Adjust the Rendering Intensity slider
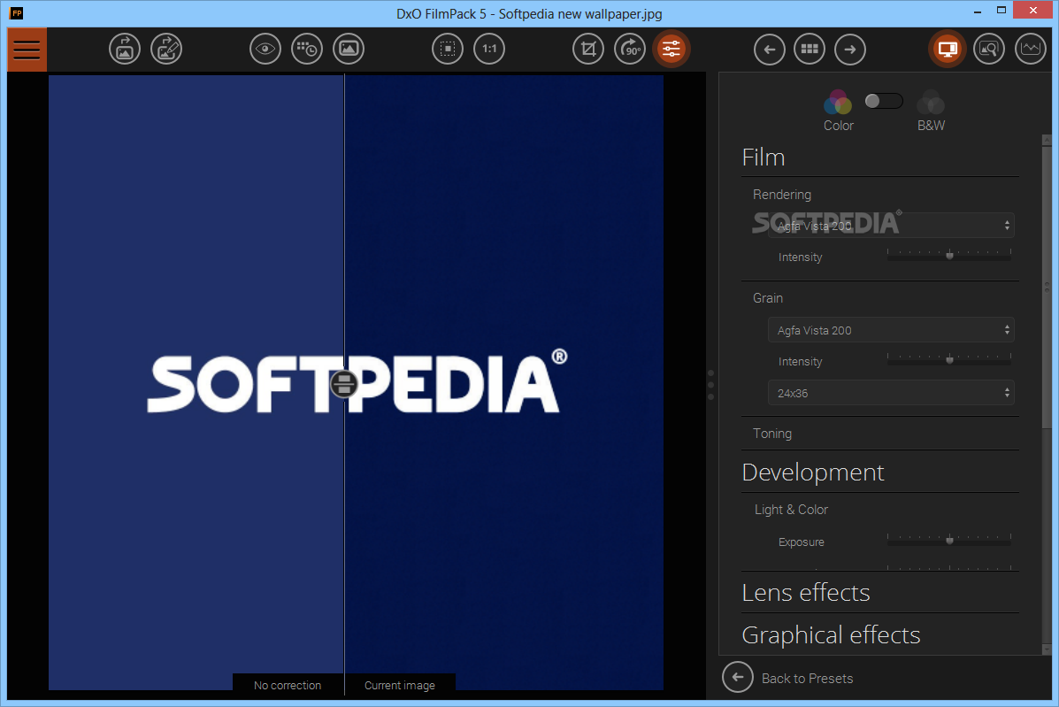This screenshot has height=707, width=1059. pos(949,255)
